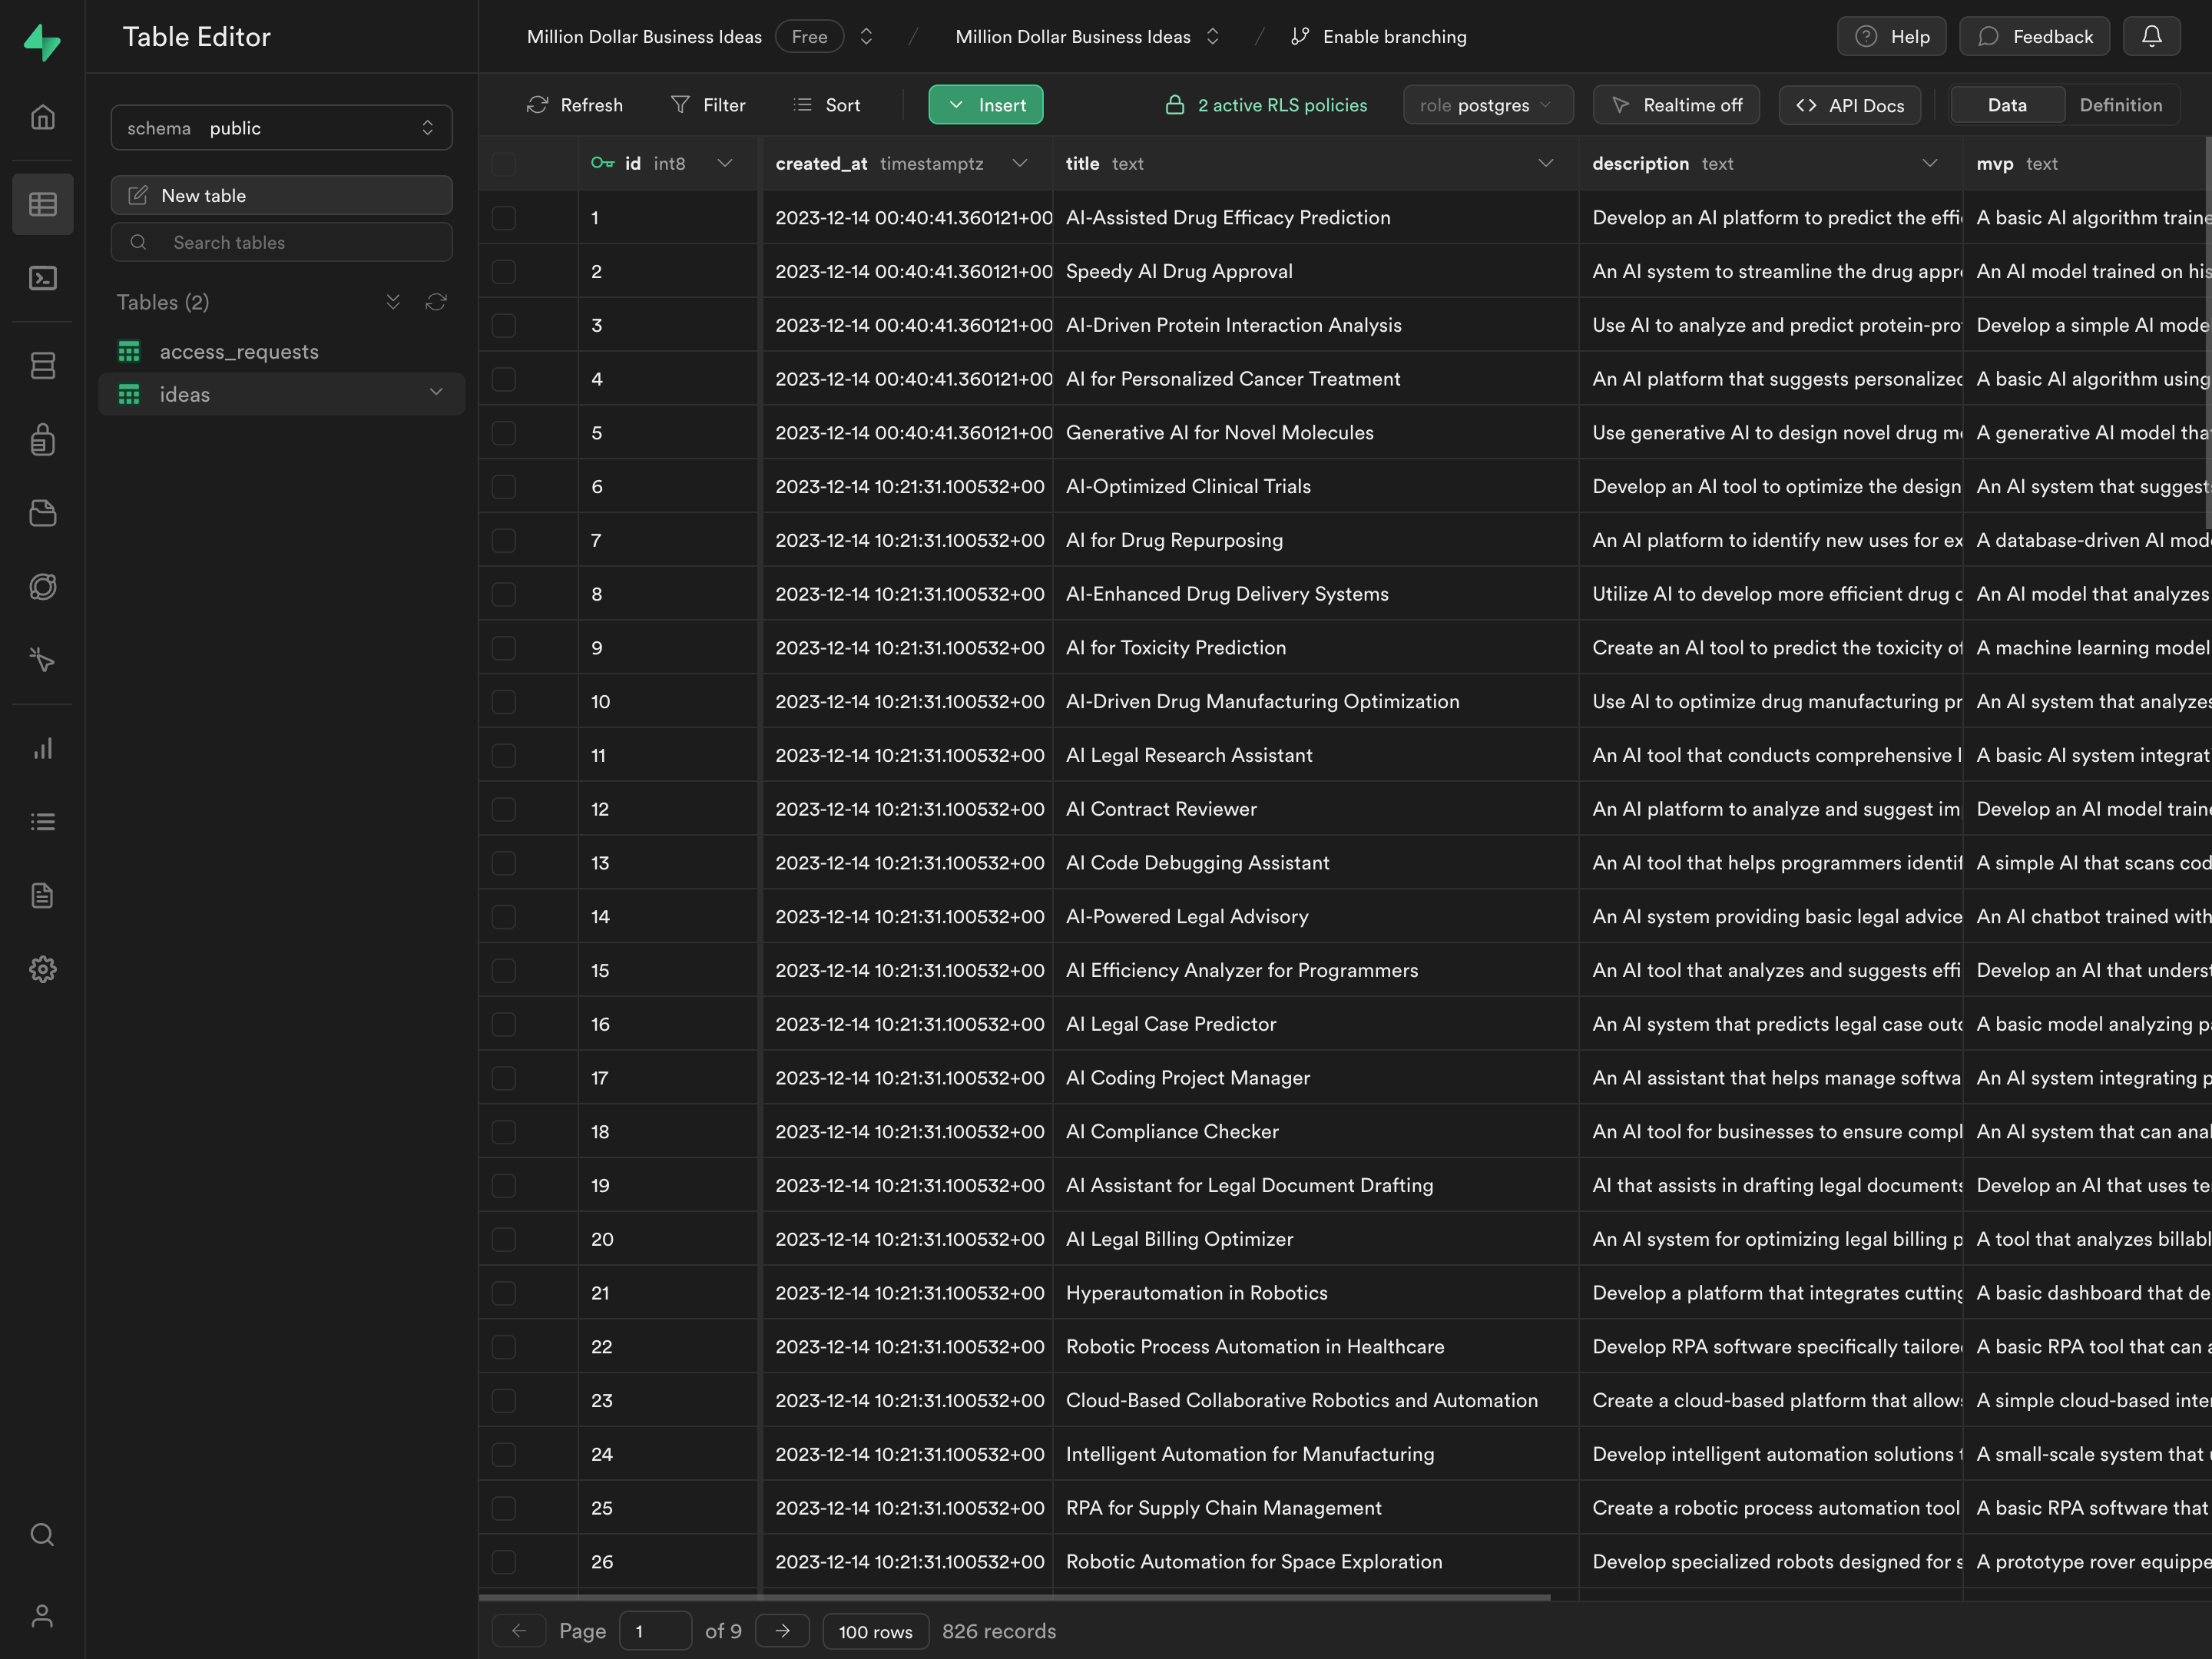The height and width of the screenshot is (1659, 2212).
Task: Open the schema public selector
Action: click(x=281, y=127)
